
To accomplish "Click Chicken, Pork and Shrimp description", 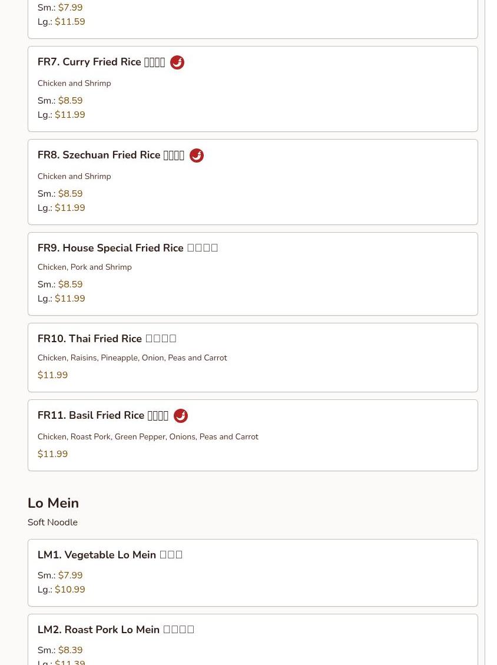I will (x=84, y=267).
